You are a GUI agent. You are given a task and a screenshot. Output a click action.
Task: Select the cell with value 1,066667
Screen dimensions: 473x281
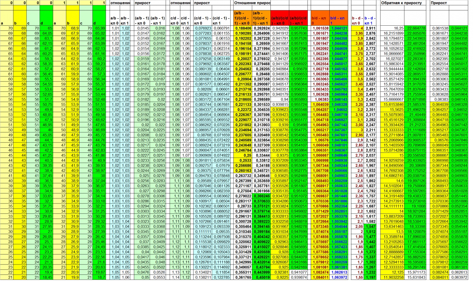click(x=320, y=155)
